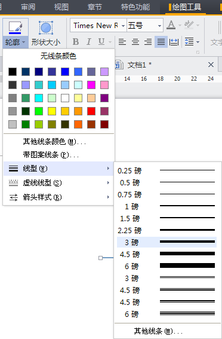Screen dimensions: 222x339
Task: Select 1.5 磅 line weight
Action: [x=166, y=218]
